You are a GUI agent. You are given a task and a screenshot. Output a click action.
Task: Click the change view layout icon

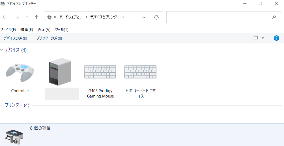click(256, 38)
